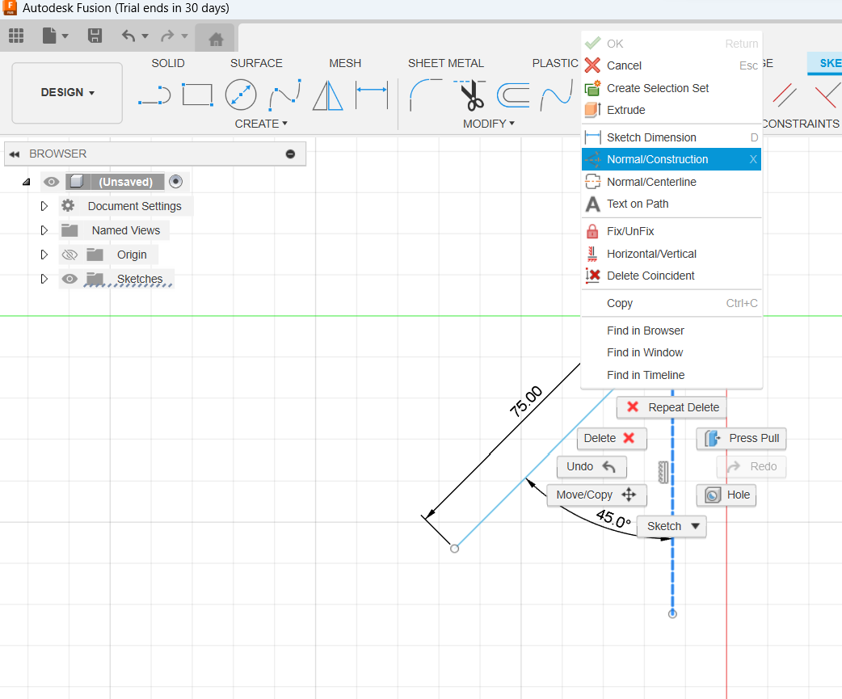This screenshot has height=699, width=842.
Task: Choose Copy from the context menu
Action: (671, 303)
